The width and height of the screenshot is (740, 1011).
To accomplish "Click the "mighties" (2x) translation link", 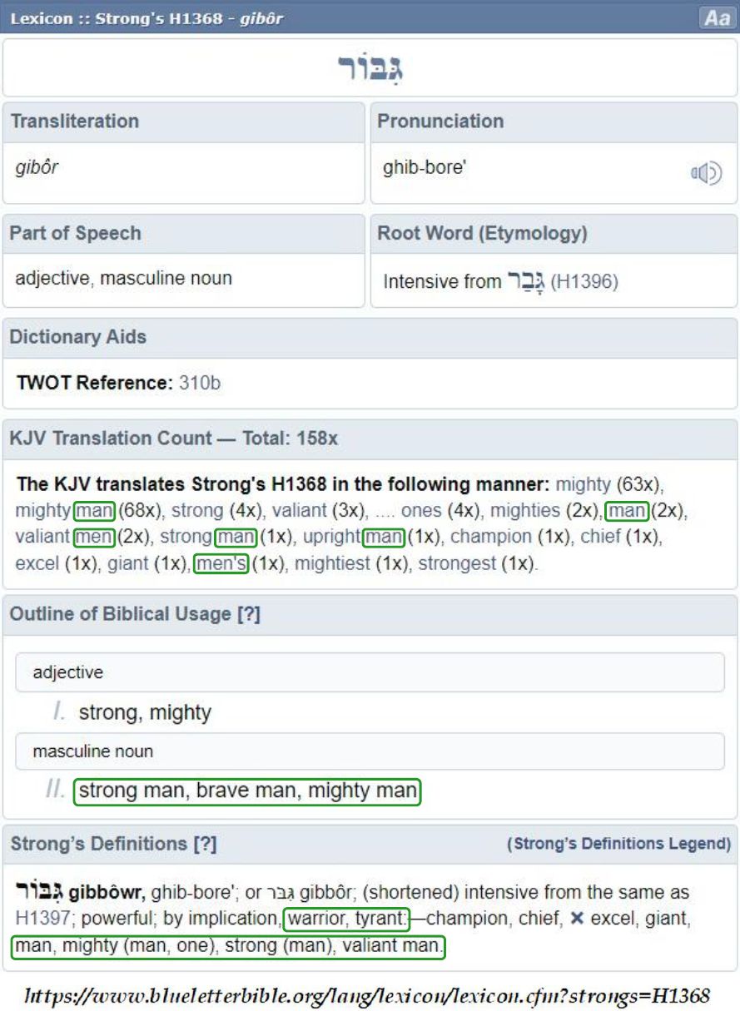I will 527,510.
